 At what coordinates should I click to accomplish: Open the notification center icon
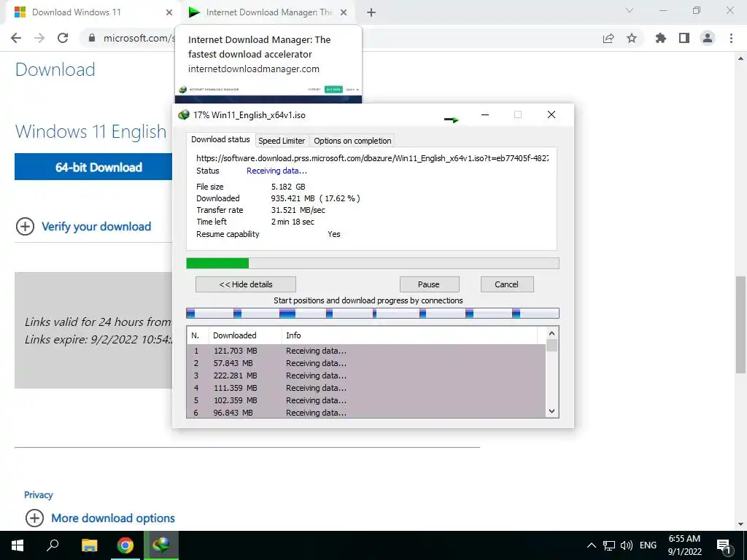click(x=724, y=545)
